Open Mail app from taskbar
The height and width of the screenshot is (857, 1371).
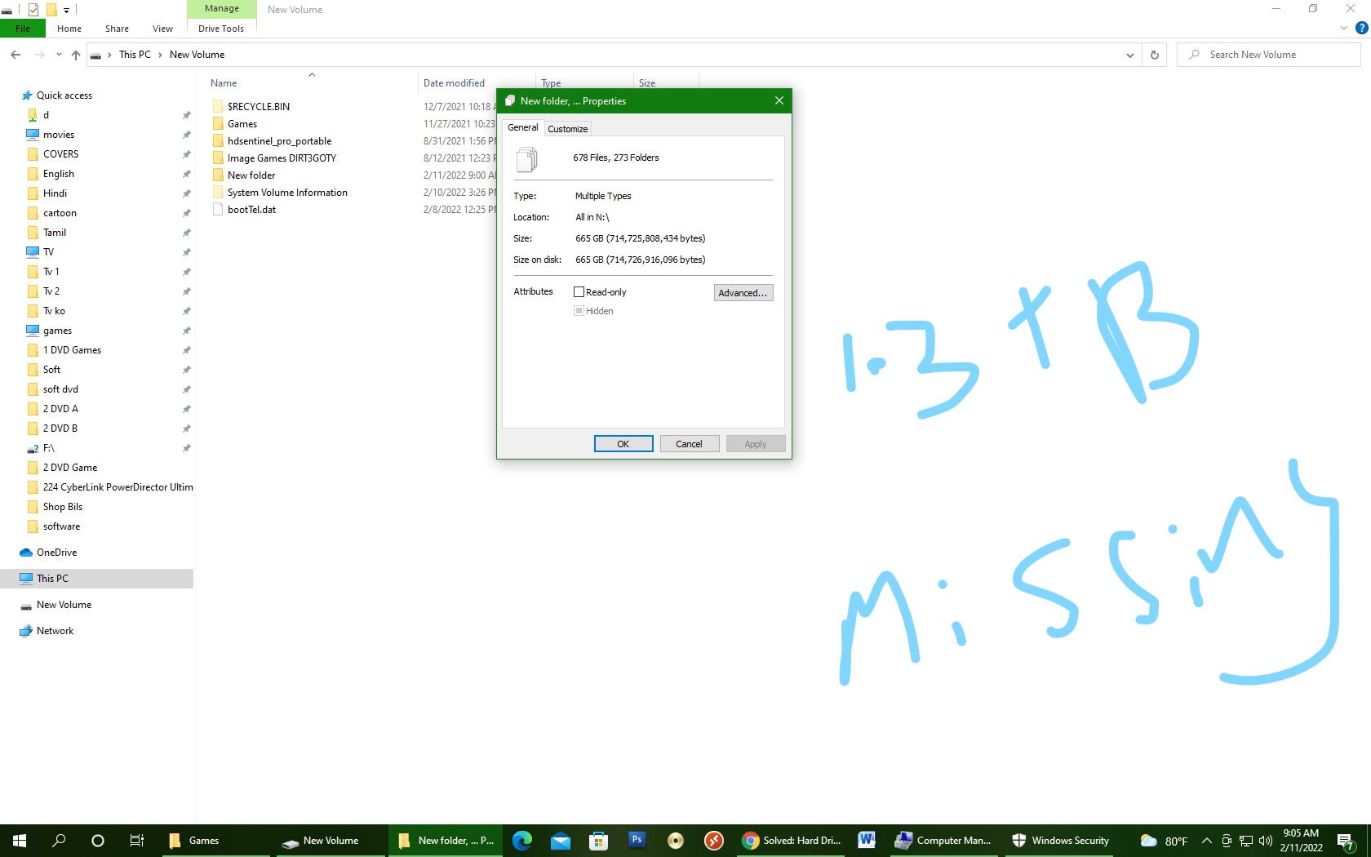(x=561, y=840)
